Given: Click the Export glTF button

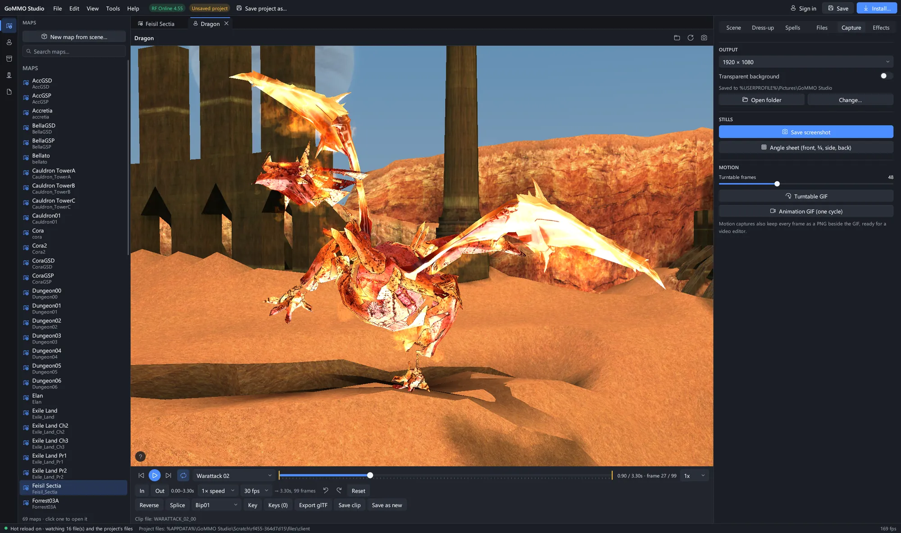Looking at the screenshot, I should coord(313,505).
